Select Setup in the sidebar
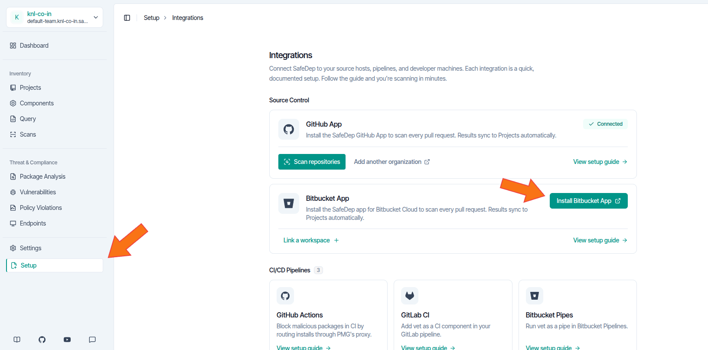708x350 pixels. 55,265
